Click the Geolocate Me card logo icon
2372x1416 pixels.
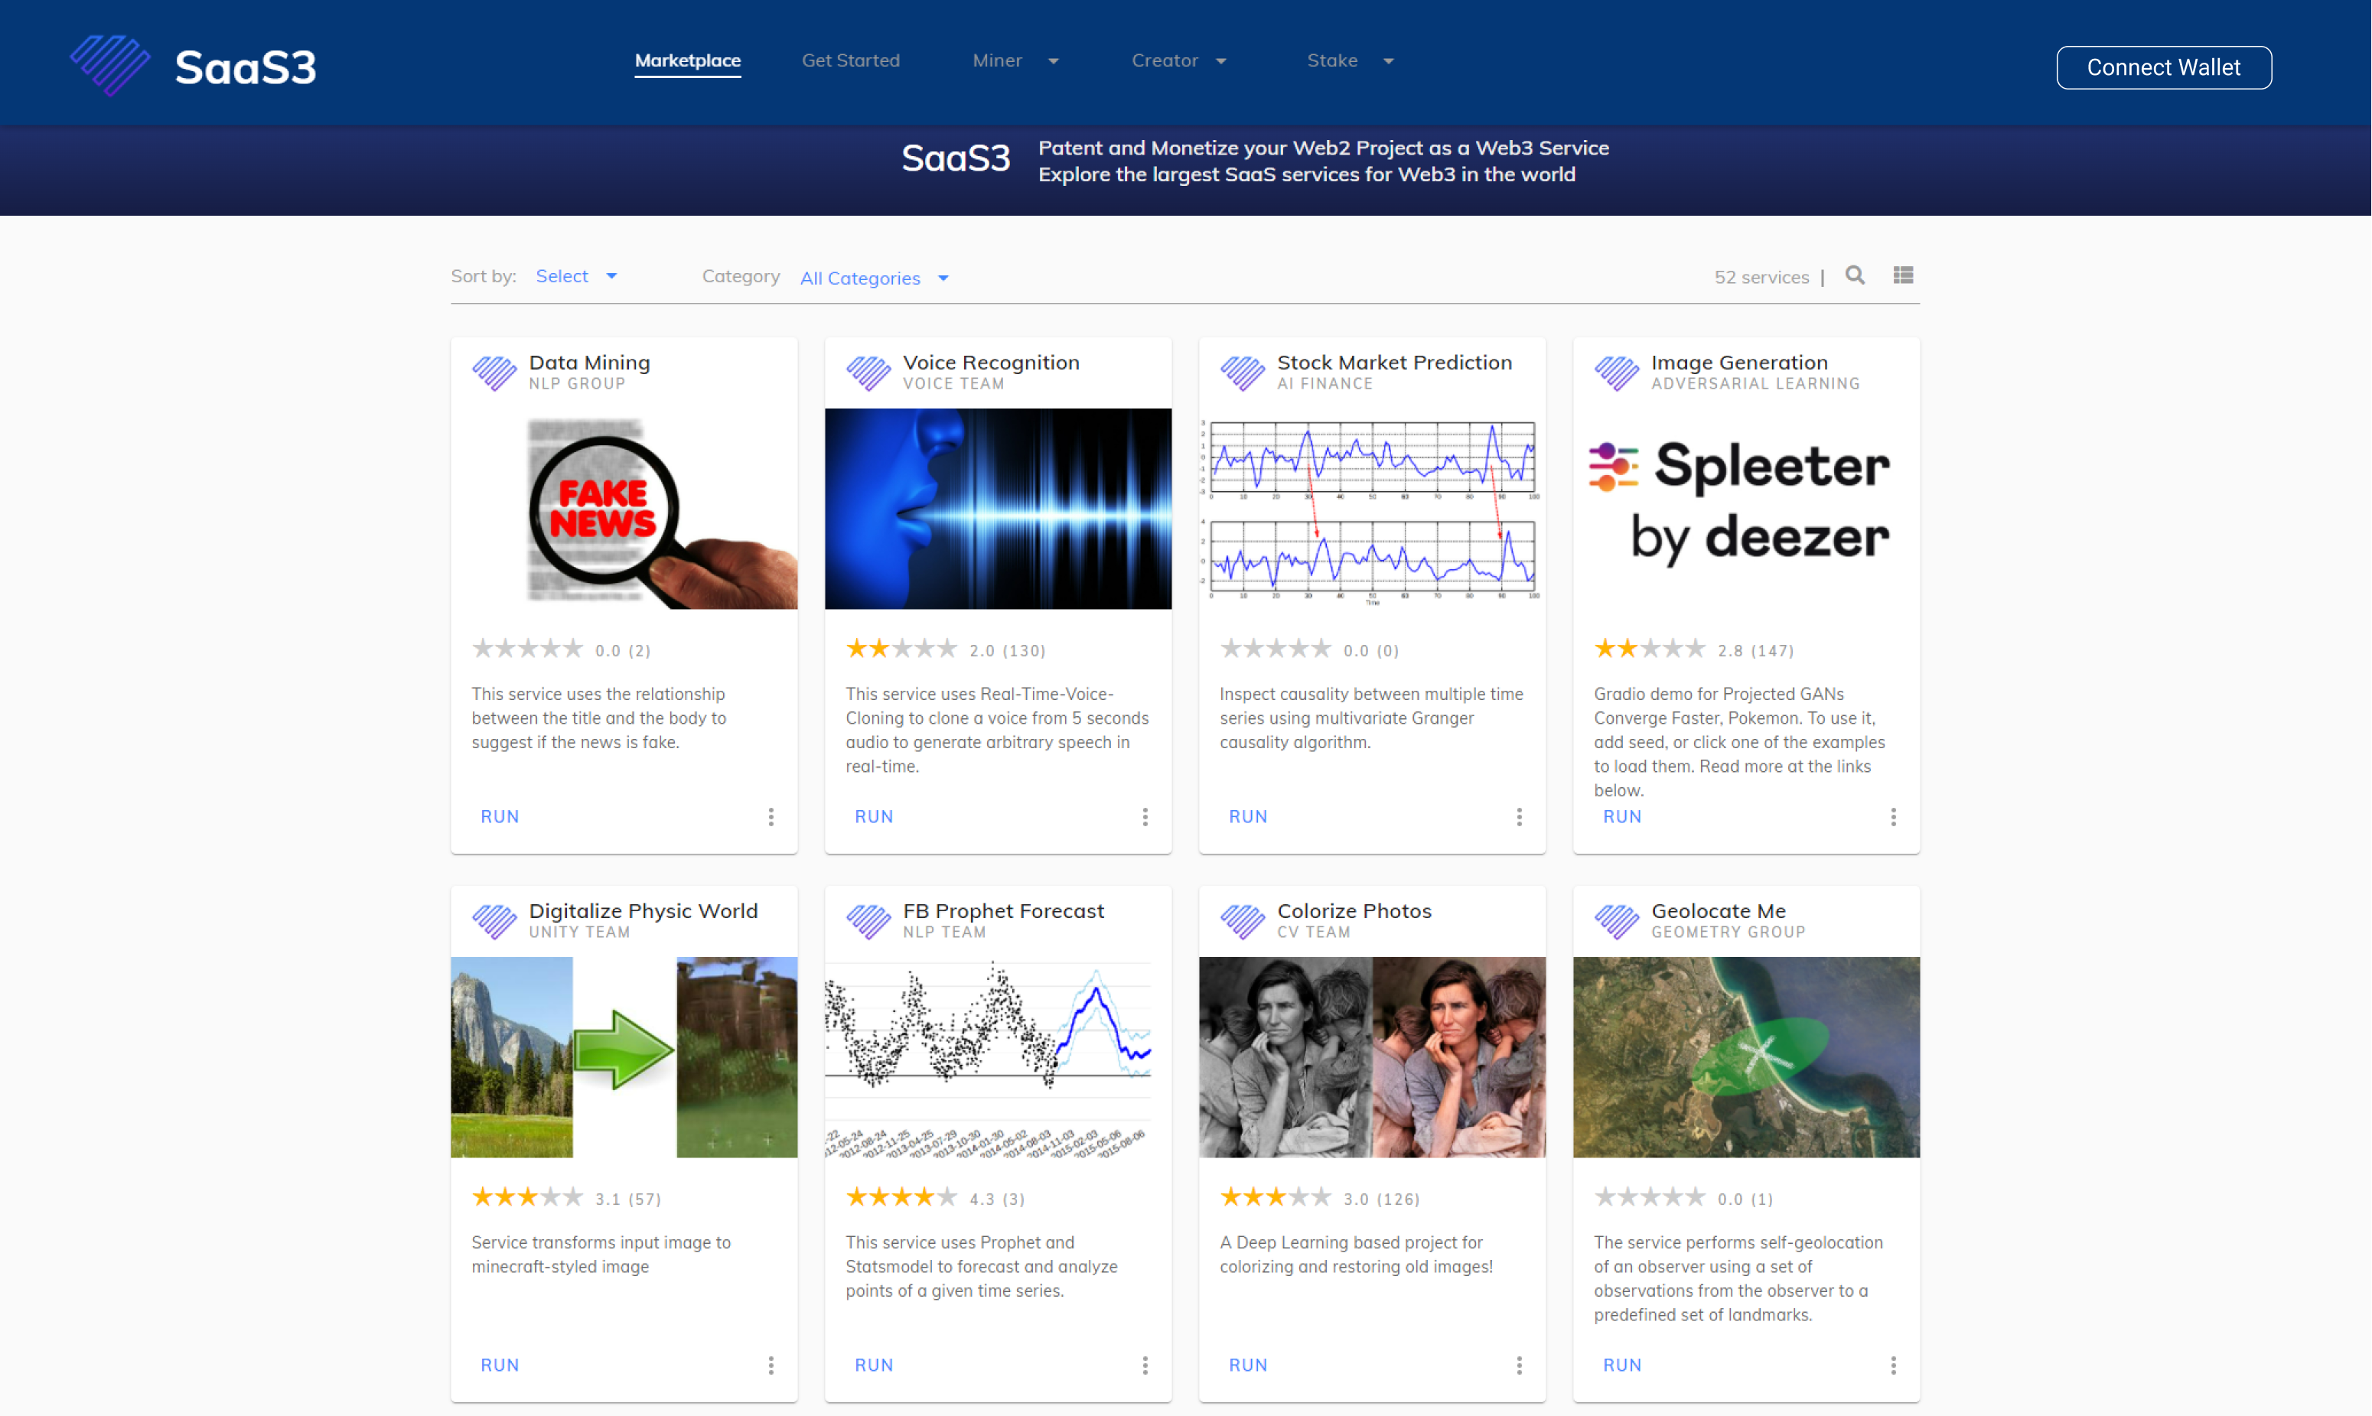click(x=1616, y=921)
